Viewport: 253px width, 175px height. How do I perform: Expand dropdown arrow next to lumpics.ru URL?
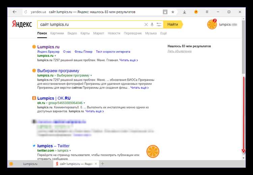(55, 56)
